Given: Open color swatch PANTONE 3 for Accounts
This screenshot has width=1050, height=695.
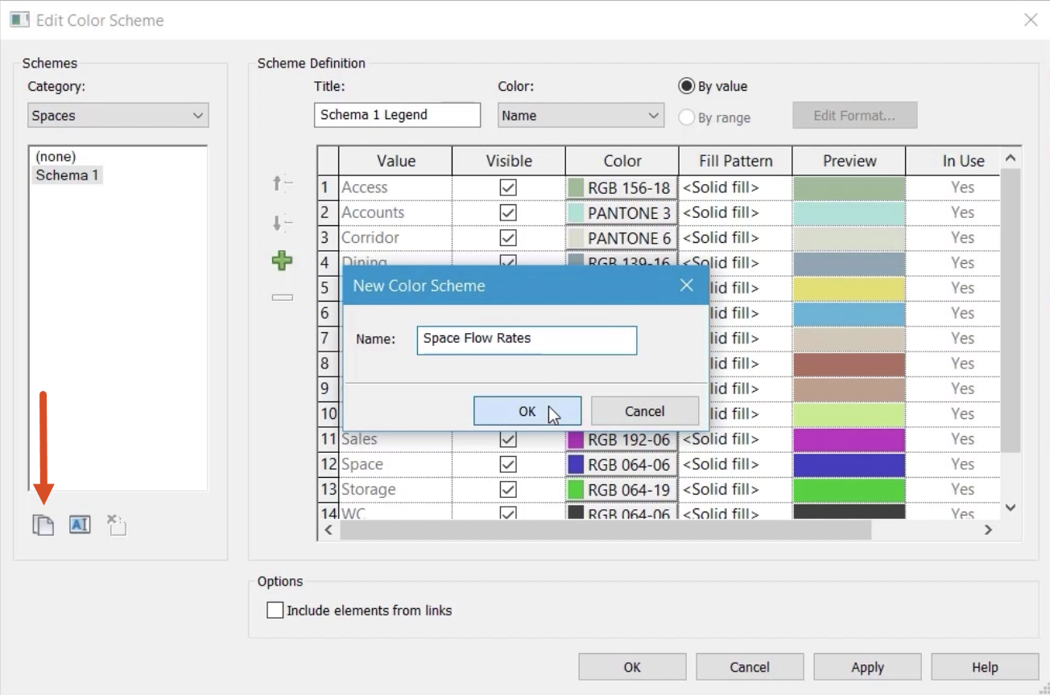Looking at the screenshot, I should [x=622, y=212].
